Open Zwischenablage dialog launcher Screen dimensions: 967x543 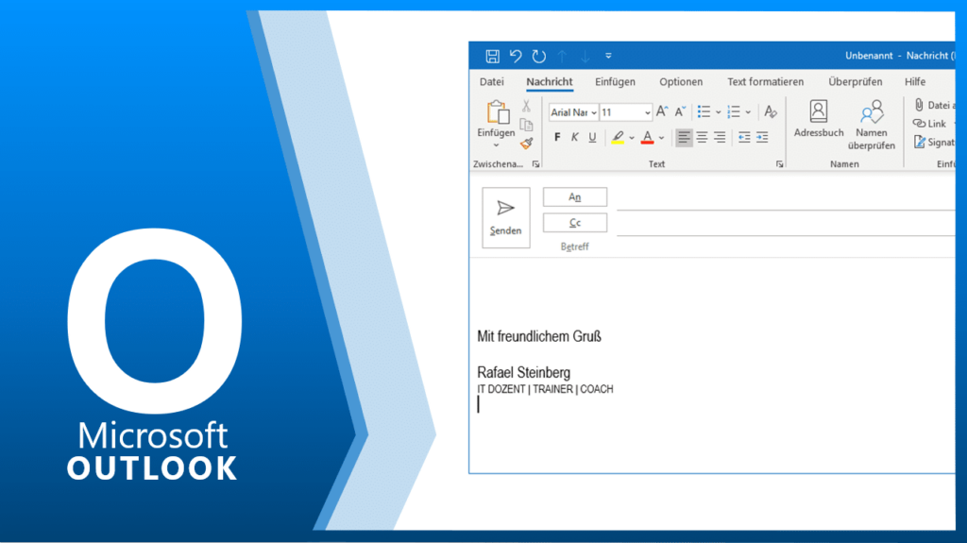click(x=536, y=164)
